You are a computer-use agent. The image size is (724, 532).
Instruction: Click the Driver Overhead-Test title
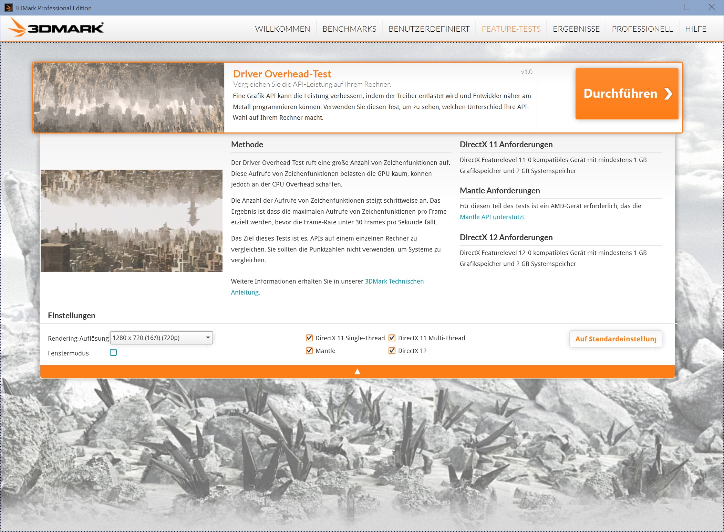click(282, 74)
